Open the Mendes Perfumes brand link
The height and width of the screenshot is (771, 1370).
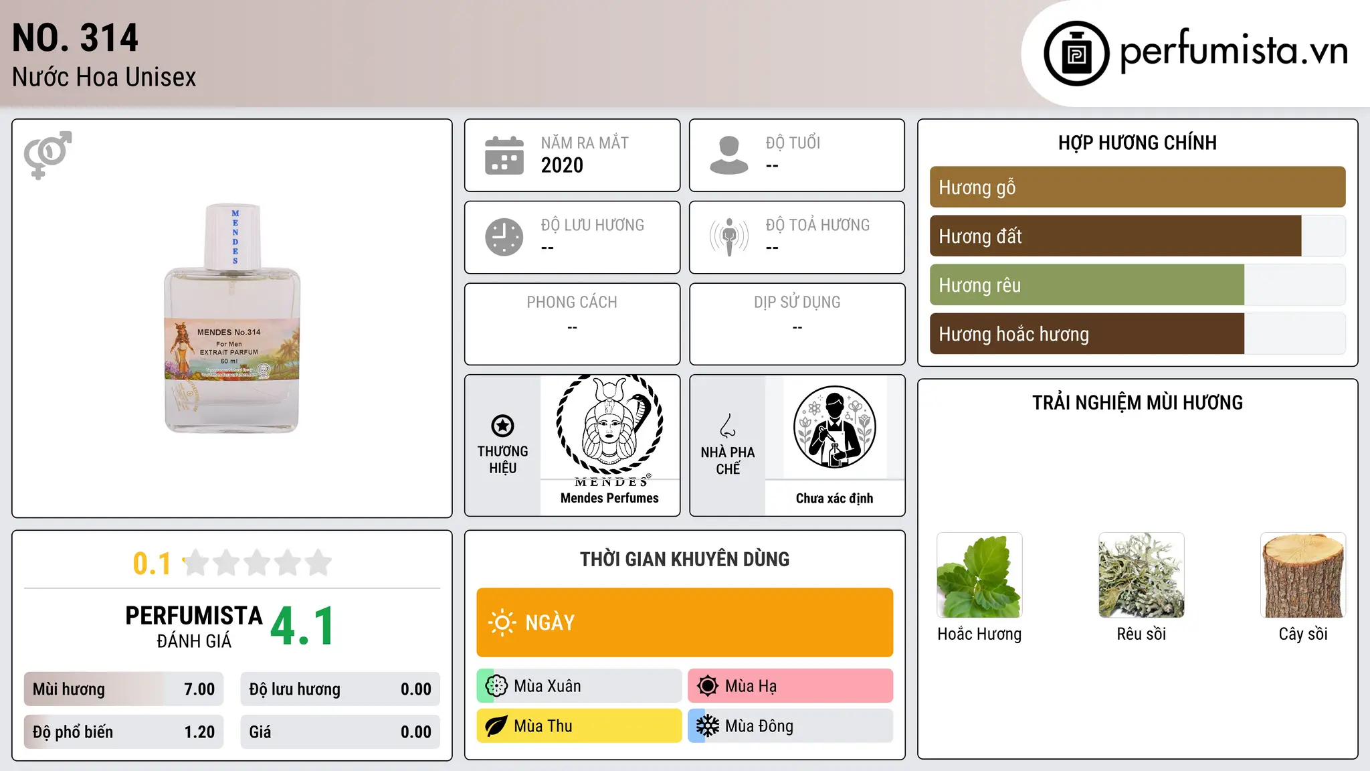[x=609, y=498]
